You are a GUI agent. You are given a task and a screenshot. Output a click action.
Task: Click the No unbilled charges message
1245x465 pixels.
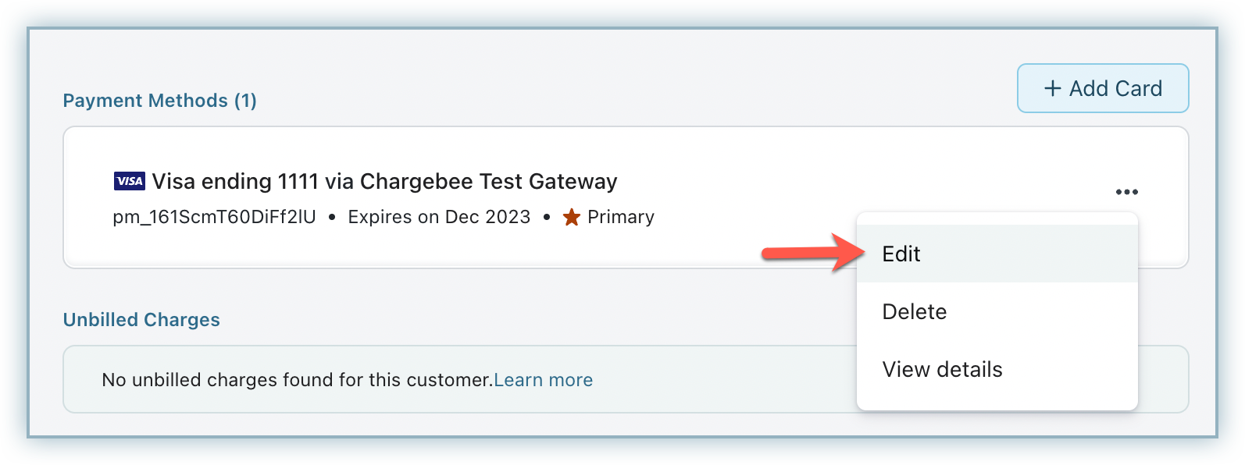pyautogui.click(x=297, y=380)
